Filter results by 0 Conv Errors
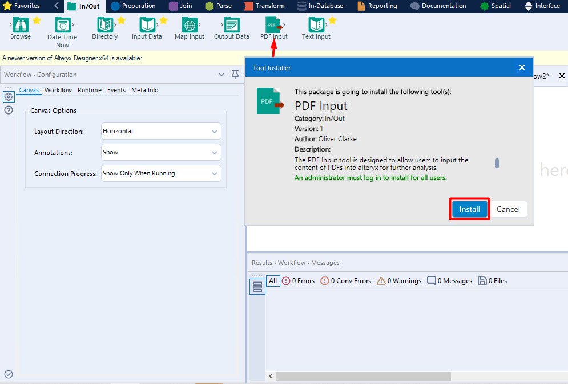The image size is (568, 384). tap(345, 280)
